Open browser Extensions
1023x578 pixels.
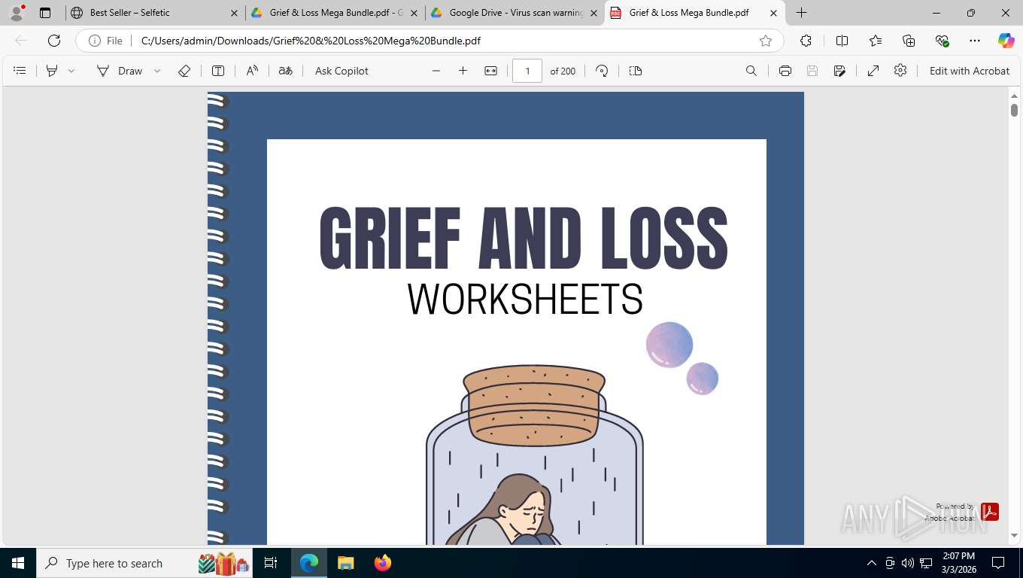click(x=806, y=41)
